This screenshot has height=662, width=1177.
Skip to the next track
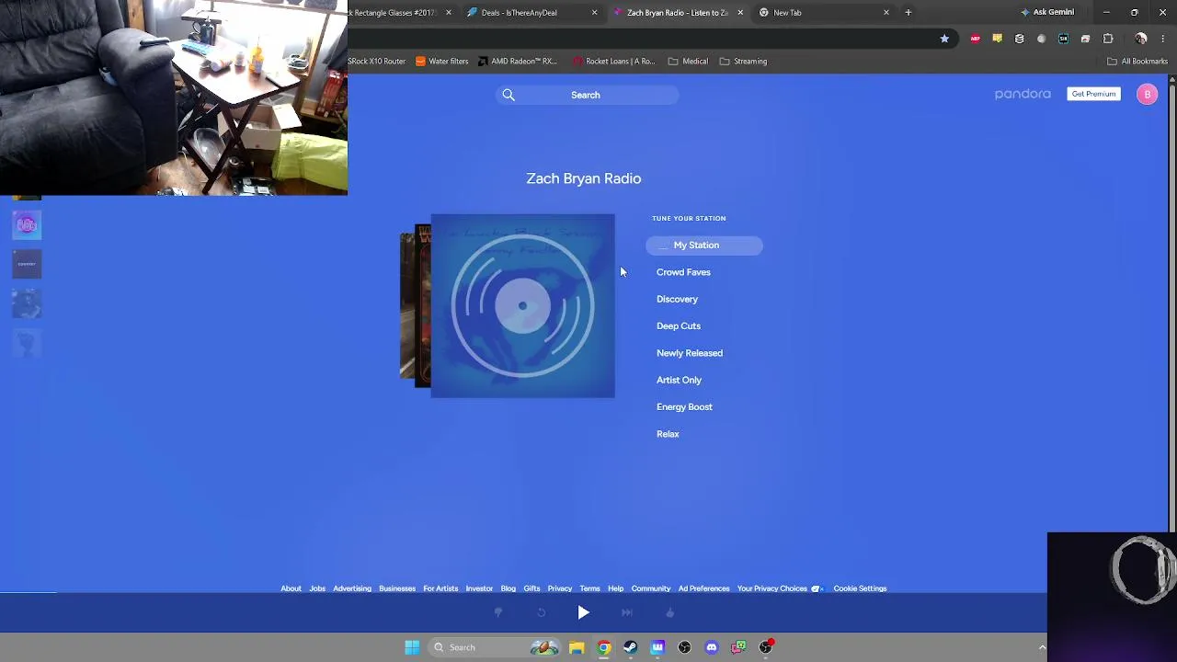(626, 612)
